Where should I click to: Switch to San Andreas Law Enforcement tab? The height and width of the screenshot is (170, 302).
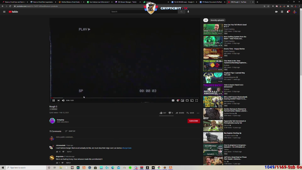click(100, 2)
